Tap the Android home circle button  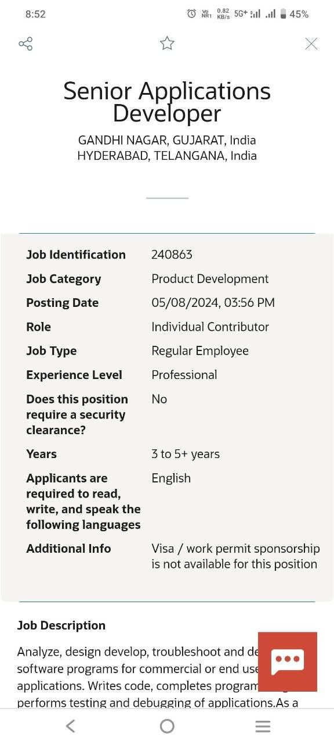coord(167,726)
